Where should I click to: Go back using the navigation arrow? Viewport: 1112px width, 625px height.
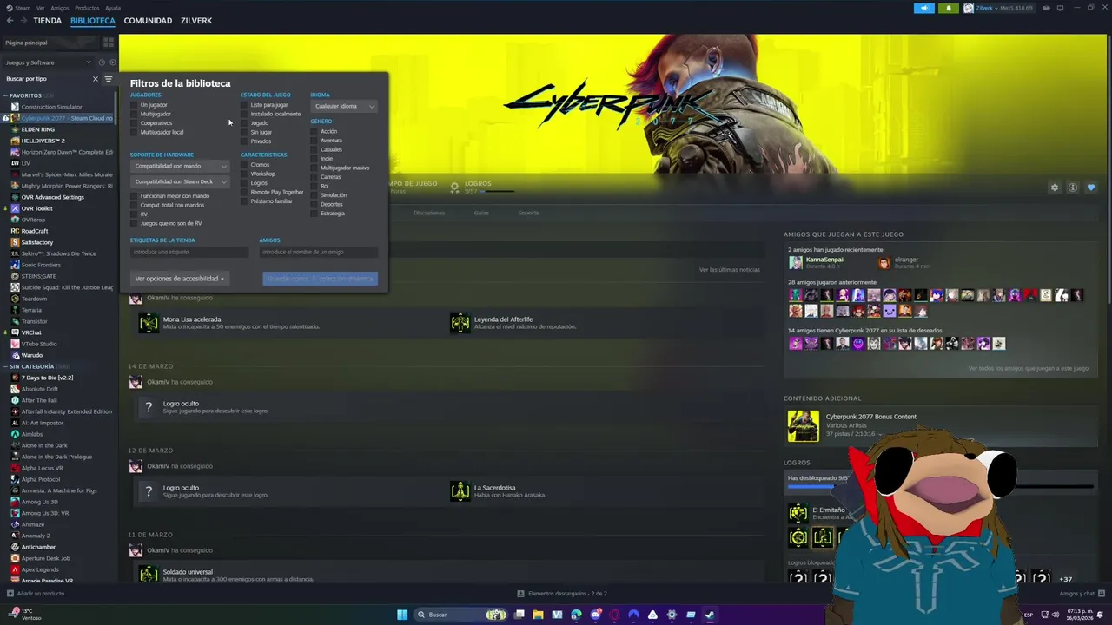pos(10,21)
